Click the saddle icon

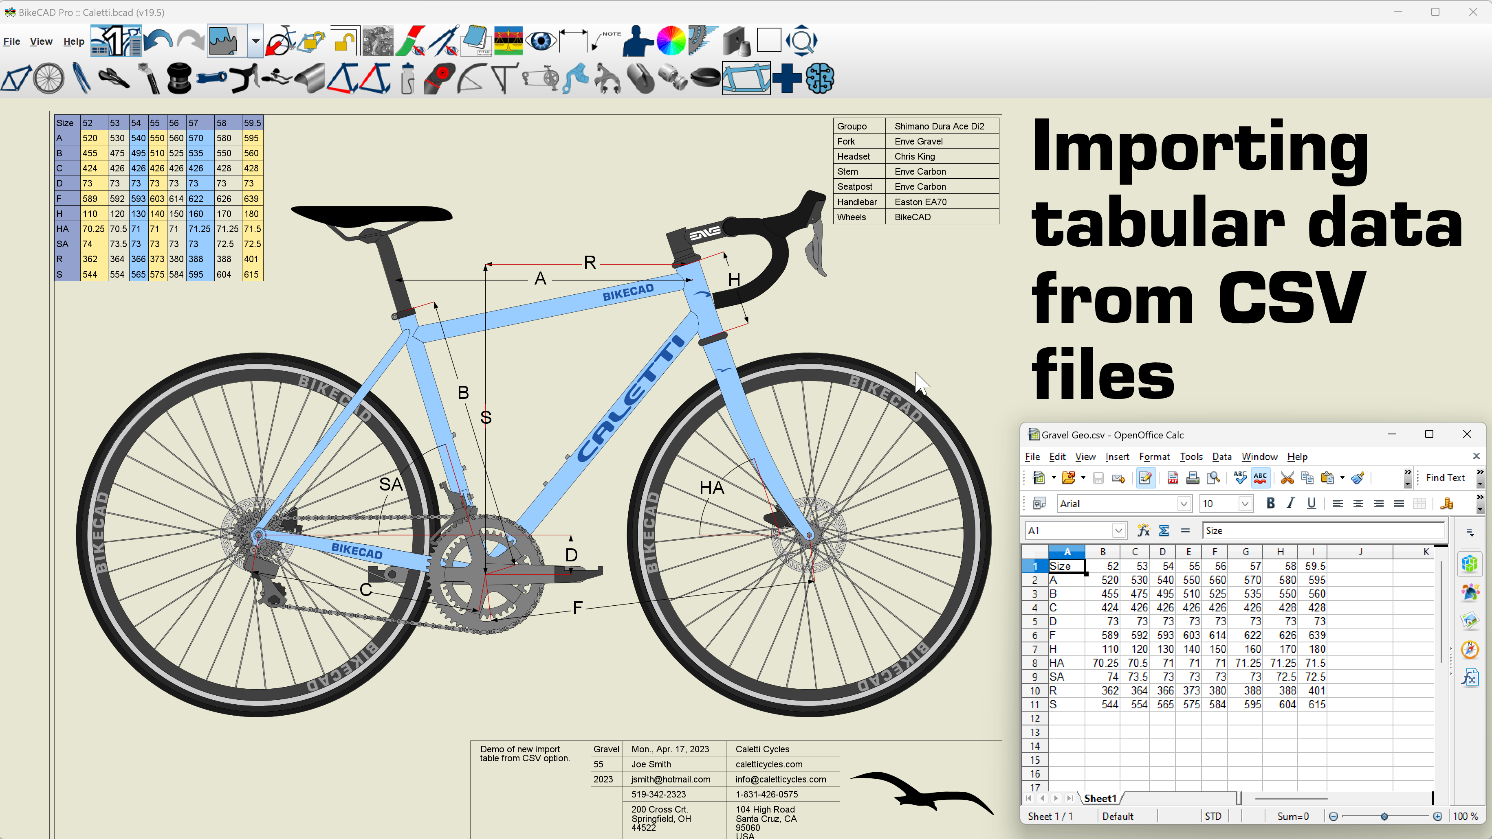coord(114,78)
